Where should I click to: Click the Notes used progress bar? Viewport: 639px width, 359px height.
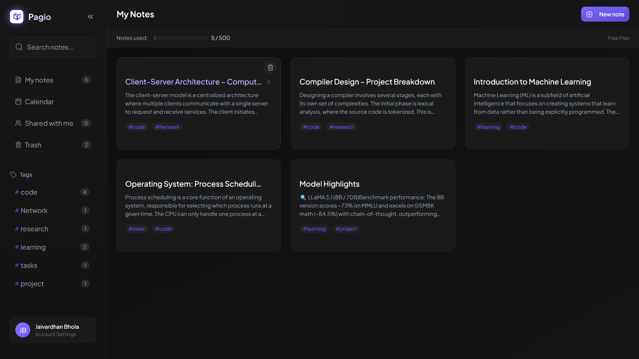[x=181, y=38]
